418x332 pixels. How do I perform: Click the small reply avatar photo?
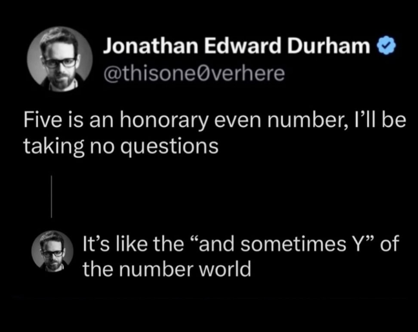tap(53, 252)
